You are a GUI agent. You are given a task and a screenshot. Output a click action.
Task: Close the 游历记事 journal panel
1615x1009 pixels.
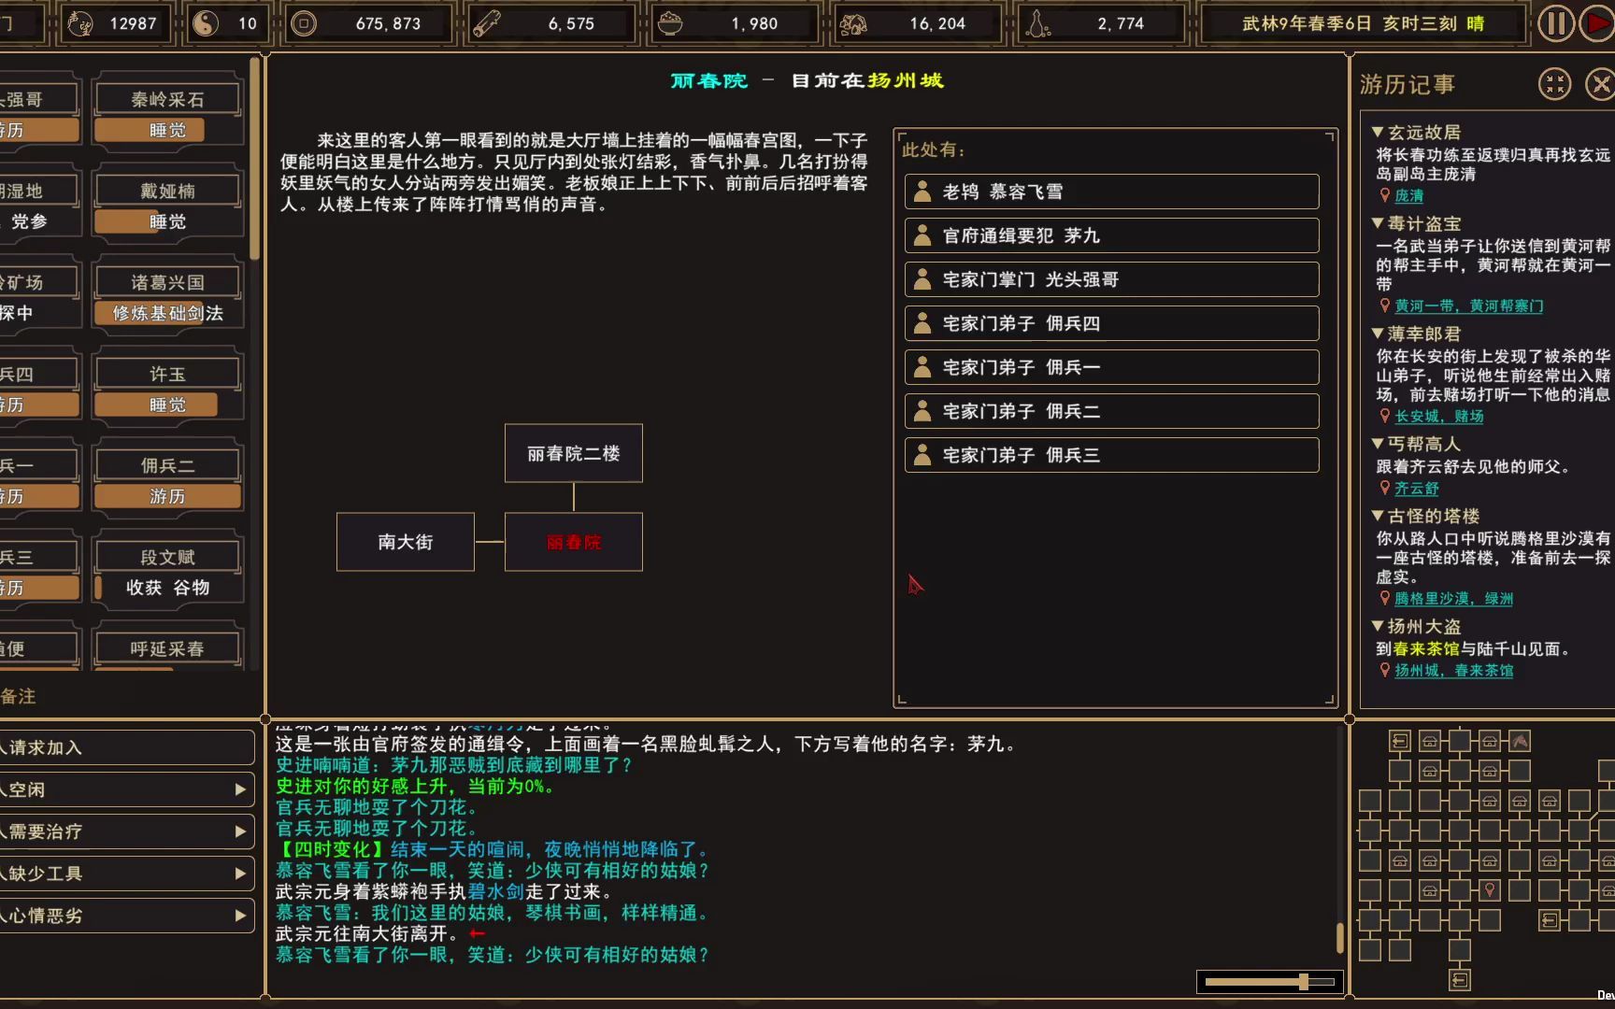tap(1600, 84)
